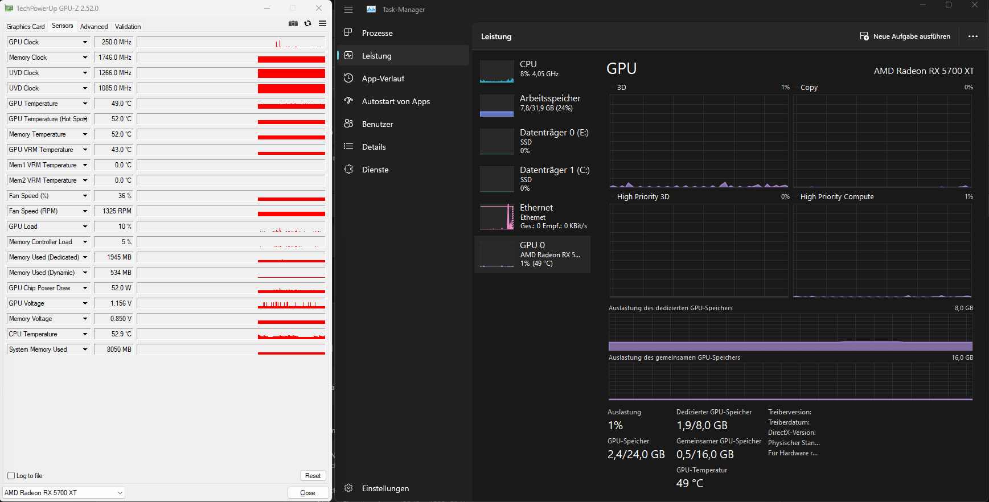Screen dimensions: 989x502
Task: Click the 1,9/8,0 GB dedicated memory value
Action: (x=702, y=425)
